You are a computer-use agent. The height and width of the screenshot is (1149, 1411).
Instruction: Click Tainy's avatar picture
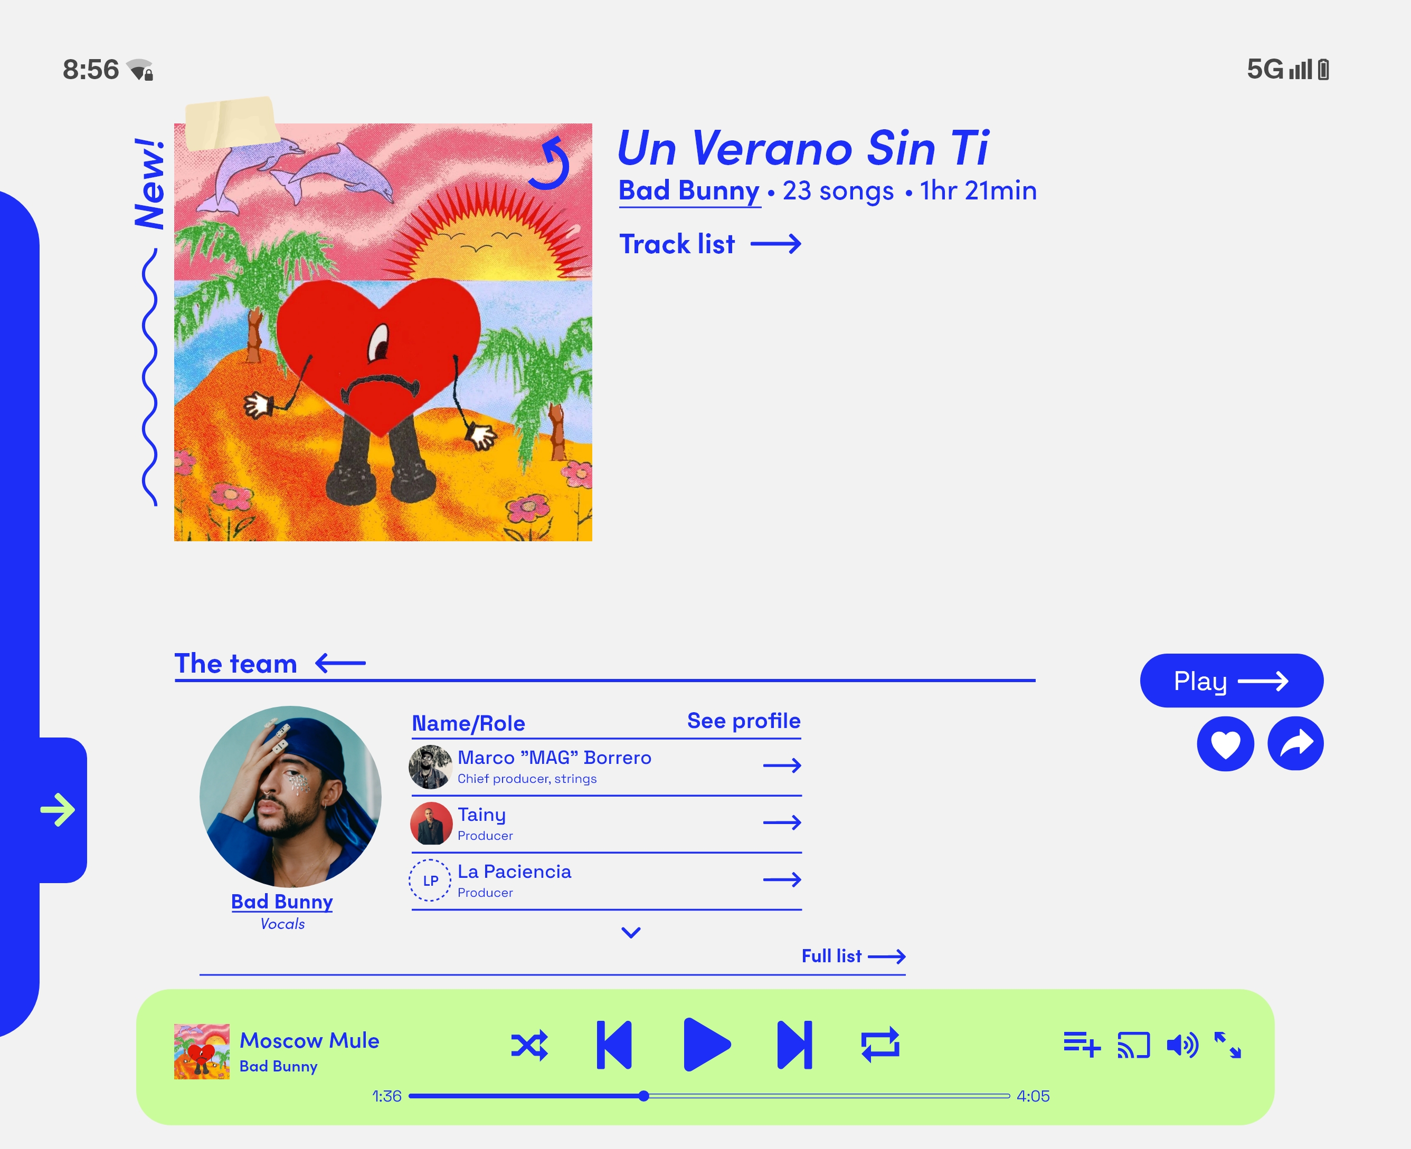click(431, 824)
